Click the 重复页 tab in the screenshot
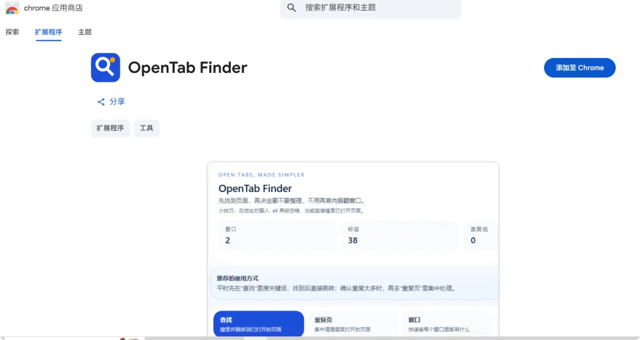Image resolution: width=640 pixels, height=340 pixels. (x=352, y=324)
